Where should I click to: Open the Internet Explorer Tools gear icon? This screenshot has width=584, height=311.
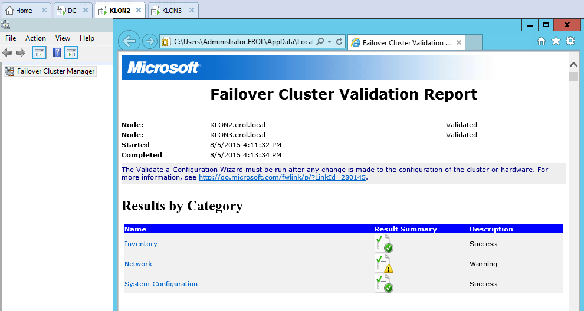(570, 41)
